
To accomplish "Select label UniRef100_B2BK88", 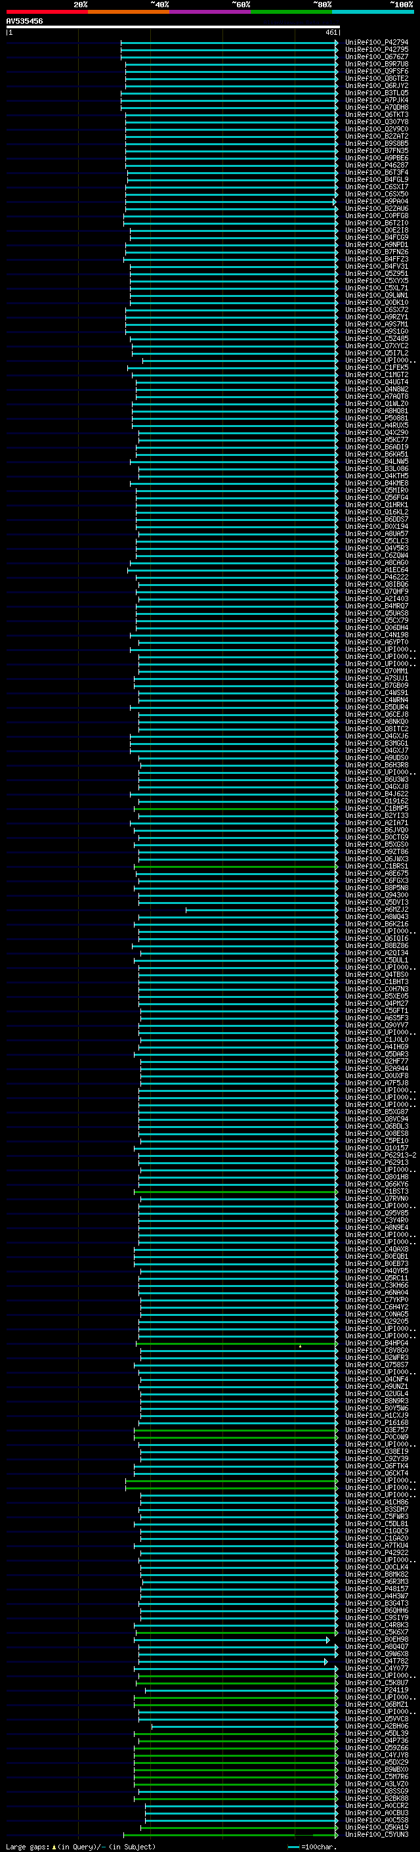I will coord(377,1797).
